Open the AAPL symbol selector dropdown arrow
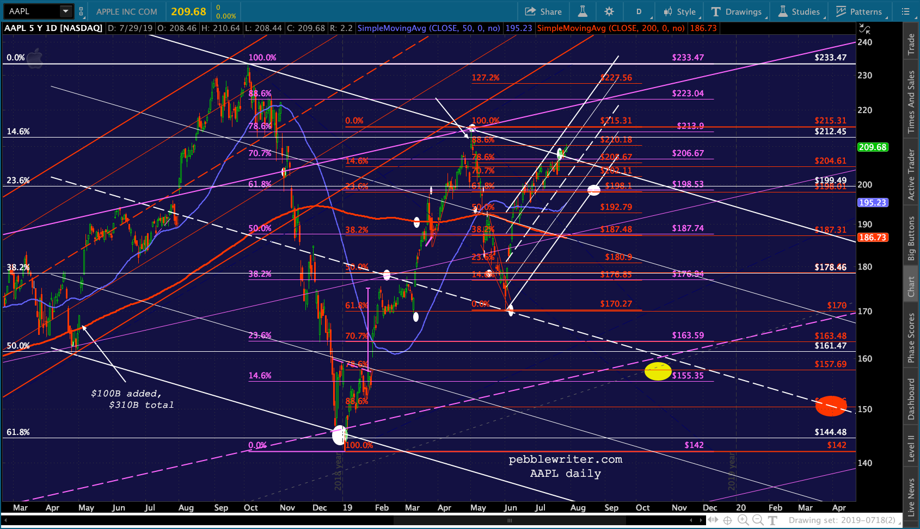 [65, 11]
